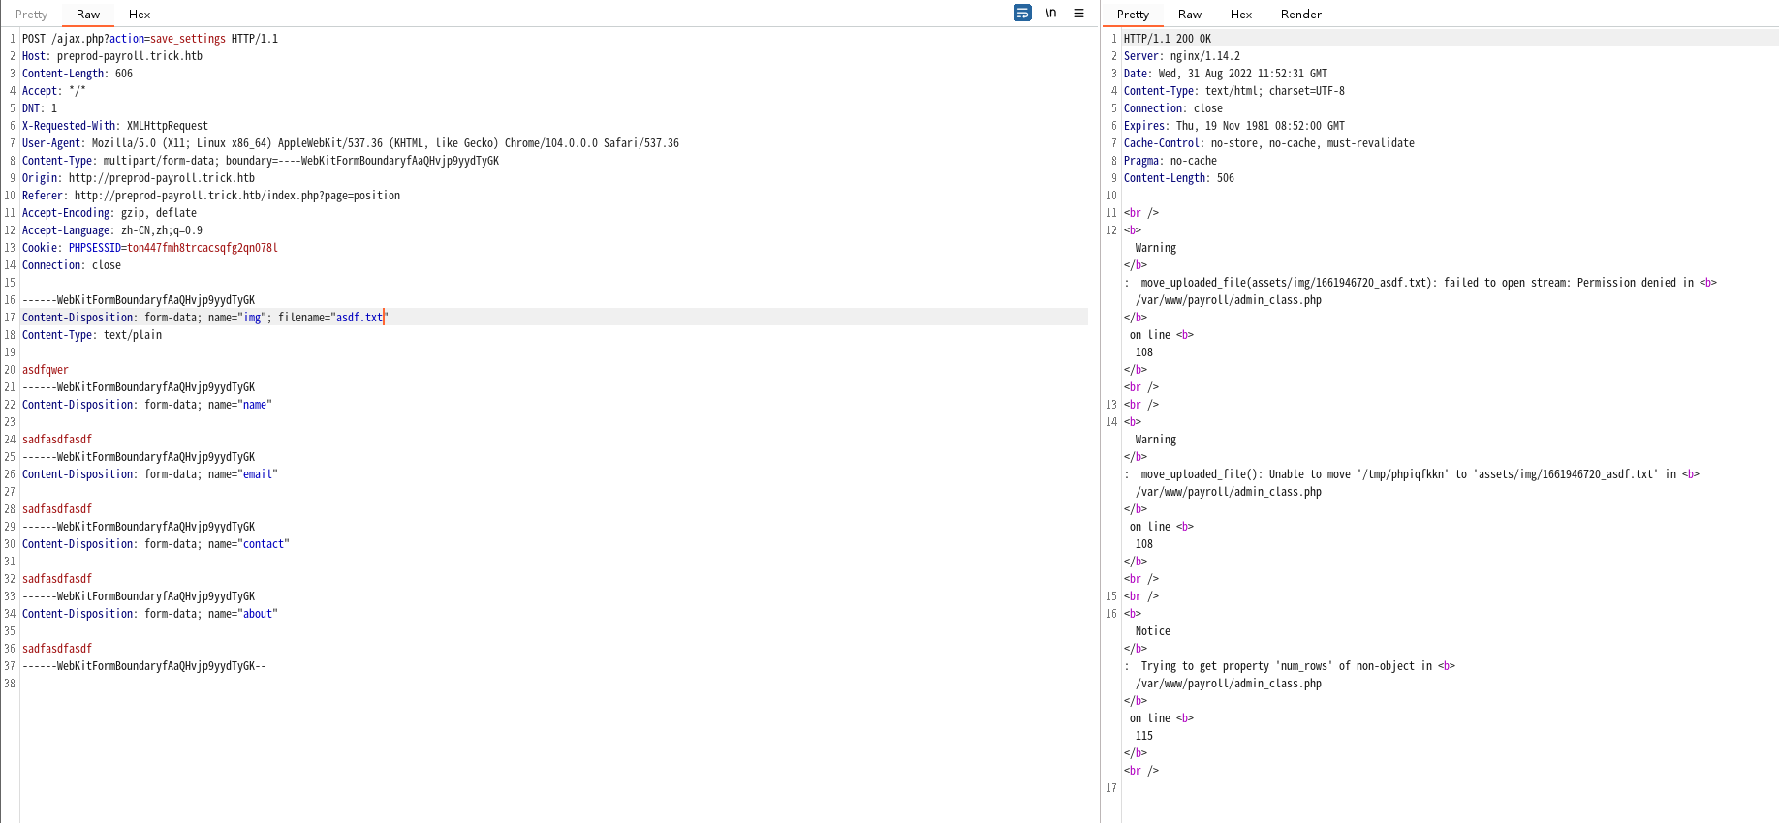
Task: Click the asdfqwer file body text
Action: (x=46, y=370)
